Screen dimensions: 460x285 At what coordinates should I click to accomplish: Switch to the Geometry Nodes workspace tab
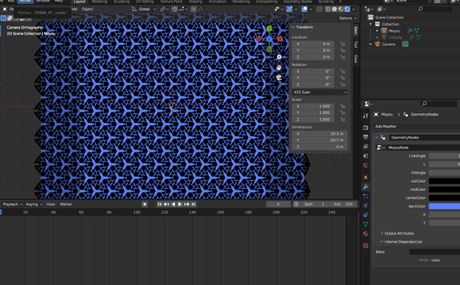pyautogui.click(x=298, y=1)
